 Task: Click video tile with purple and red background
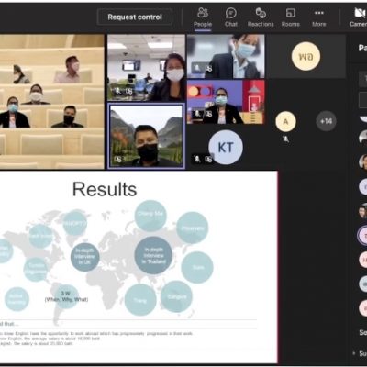(x=226, y=102)
